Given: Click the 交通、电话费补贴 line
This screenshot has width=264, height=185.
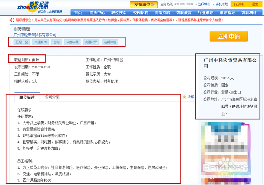Looking at the screenshot, I should coord(44,174).
